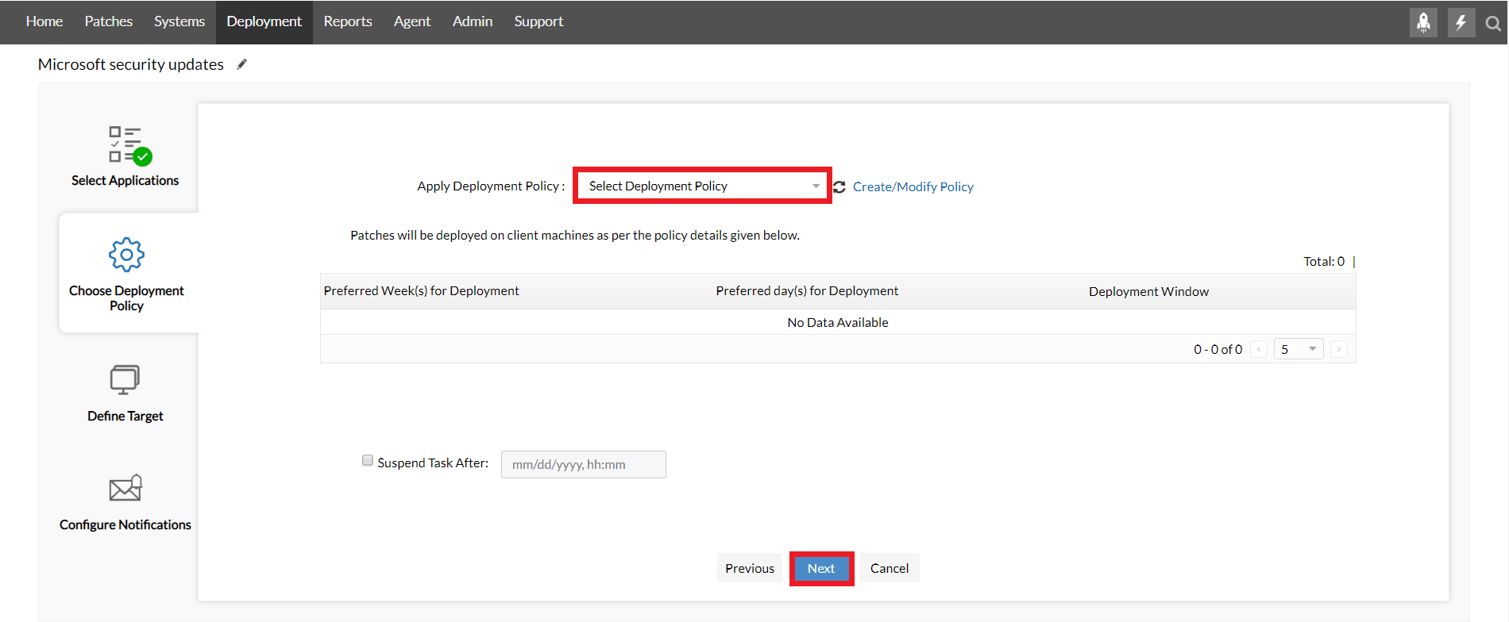Open Configure Notifications envelope icon
Viewport: 1509px width, 622px height.
click(125, 488)
